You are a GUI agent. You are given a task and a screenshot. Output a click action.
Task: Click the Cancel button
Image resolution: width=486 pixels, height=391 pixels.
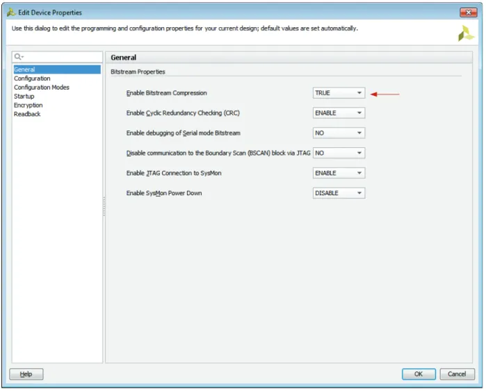[457, 374]
